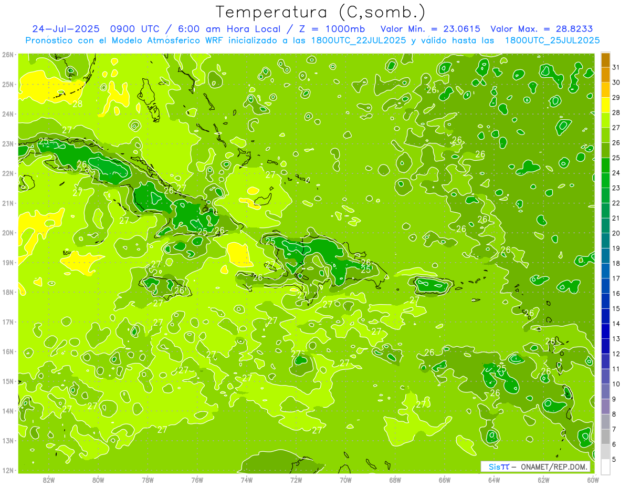
Task: Click the 72W longitude axis label
Action: pyautogui.click(x=296, y=480)
